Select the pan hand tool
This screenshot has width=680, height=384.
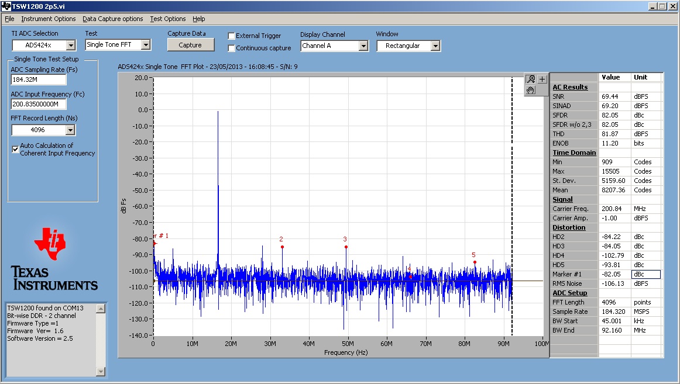tap(530, 90)
